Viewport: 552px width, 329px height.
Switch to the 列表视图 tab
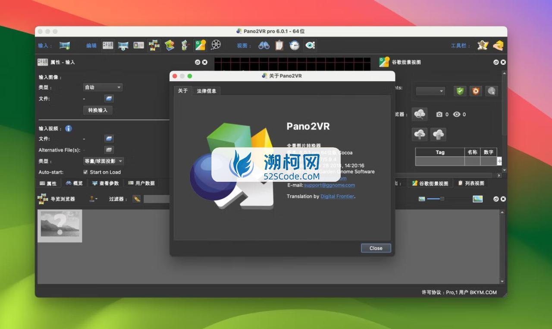[471, 183]
